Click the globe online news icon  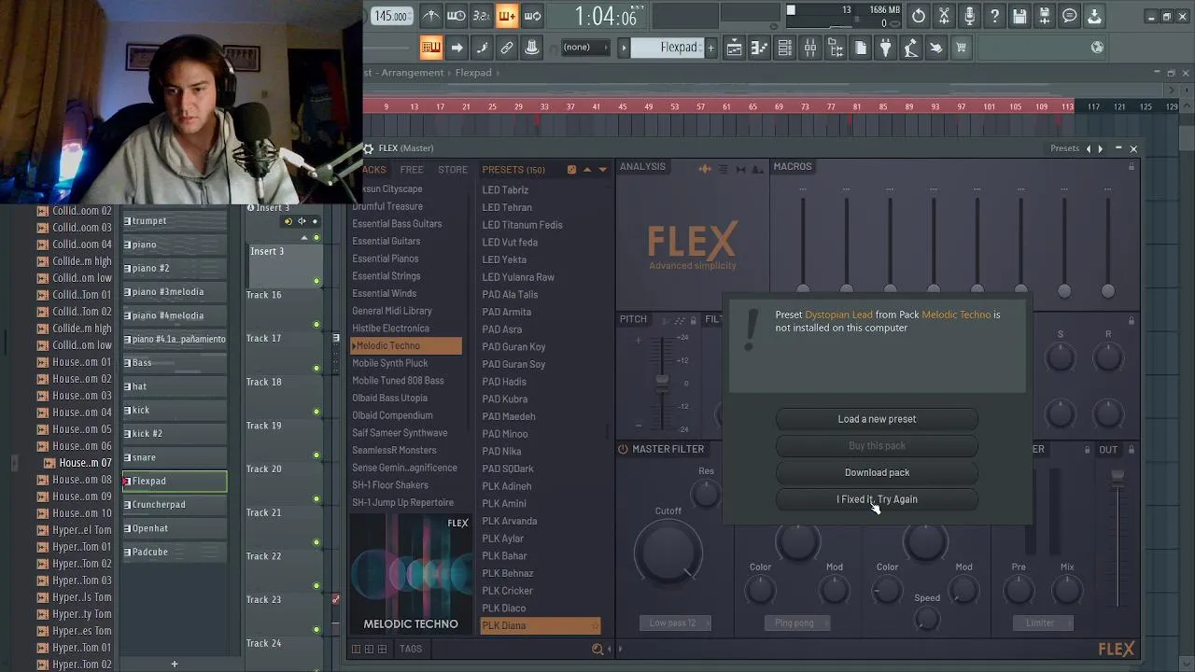coord(1097,48)
